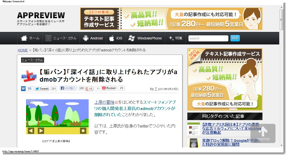Click the Facebook like count 108
This screenshot has width=286, height=155.
[x=81, y=88]
